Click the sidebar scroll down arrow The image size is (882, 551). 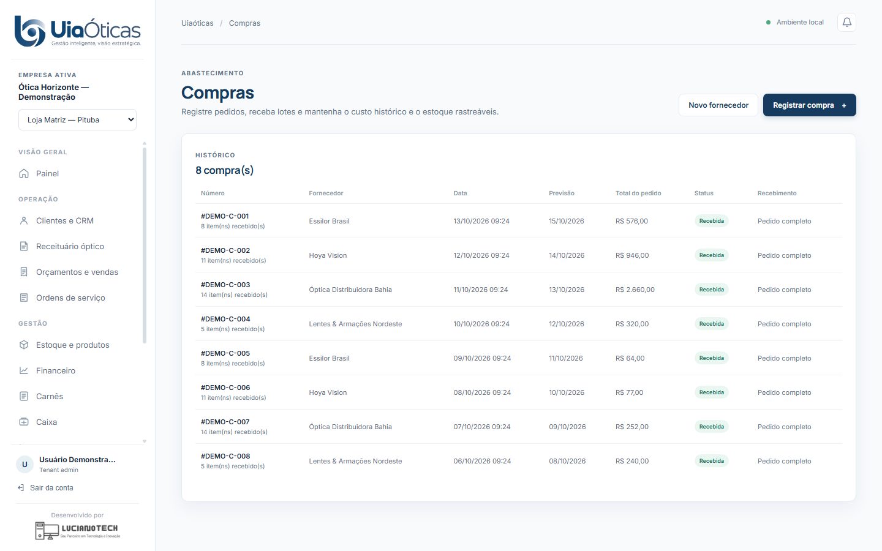(145, 441)
